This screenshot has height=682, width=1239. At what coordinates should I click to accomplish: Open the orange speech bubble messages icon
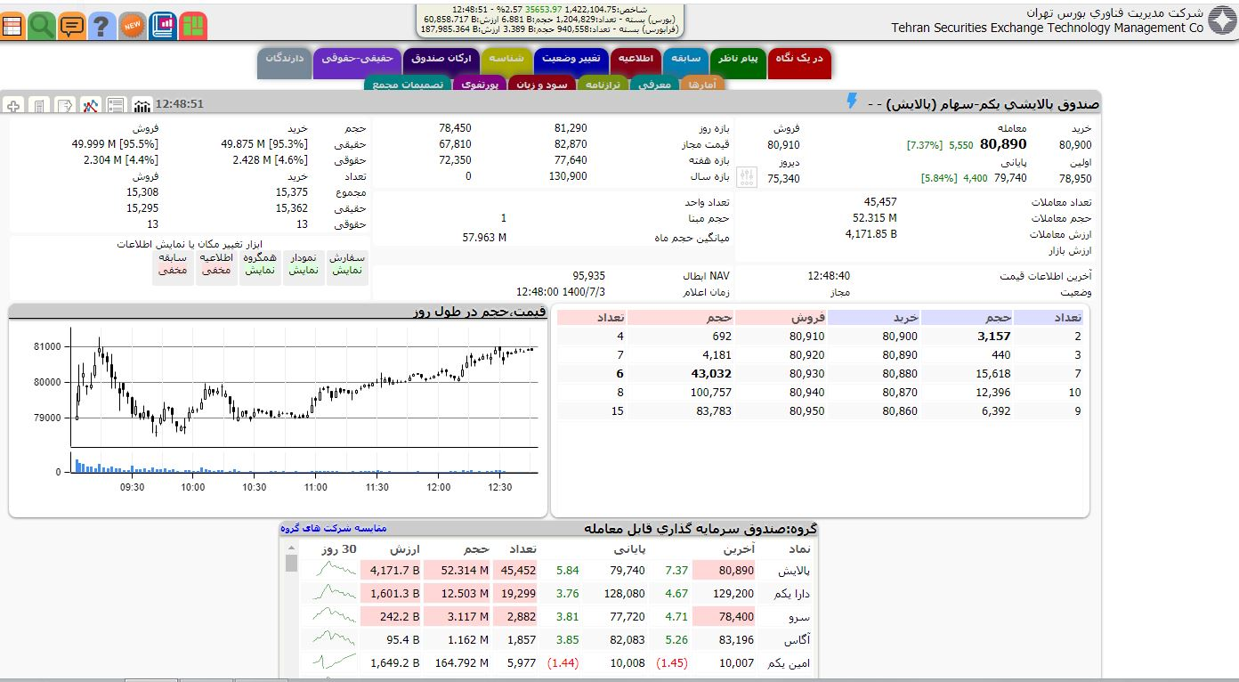71,26
